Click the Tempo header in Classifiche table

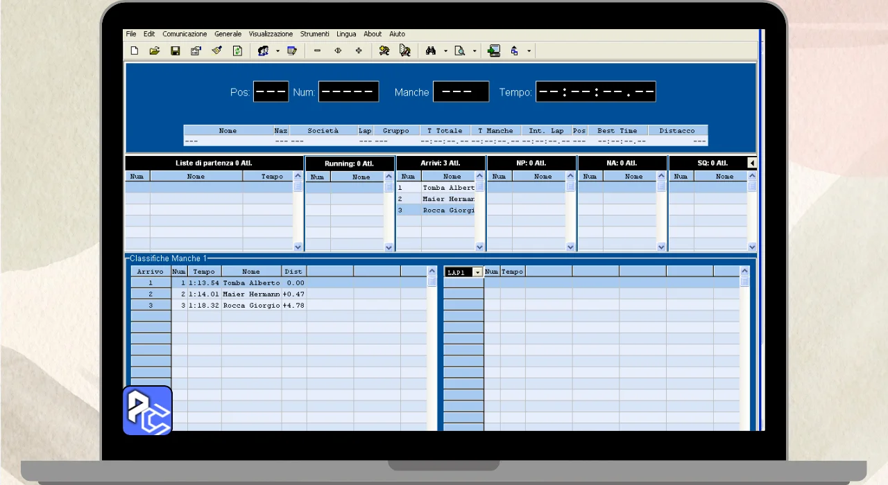[204, 272]
